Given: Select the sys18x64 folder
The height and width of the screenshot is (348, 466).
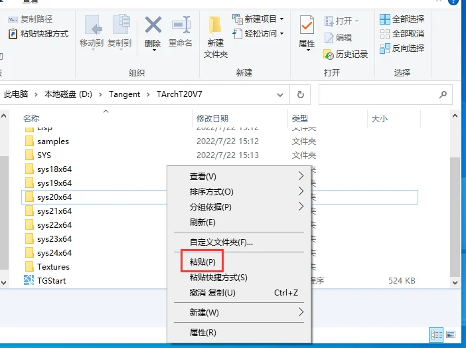Looking at the screenshot, I should pyautogui.click(x=54, y=169).
